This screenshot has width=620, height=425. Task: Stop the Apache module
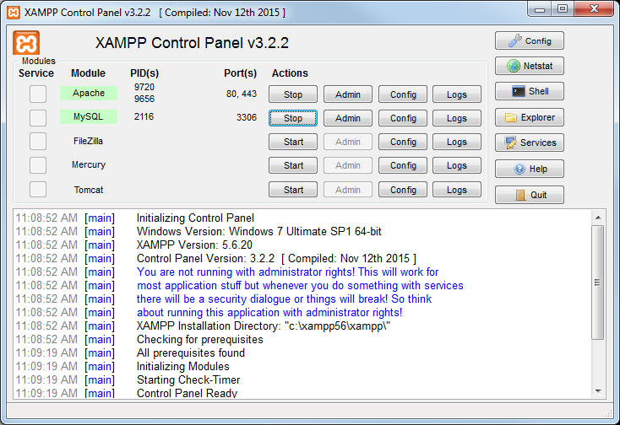point(293,94)
